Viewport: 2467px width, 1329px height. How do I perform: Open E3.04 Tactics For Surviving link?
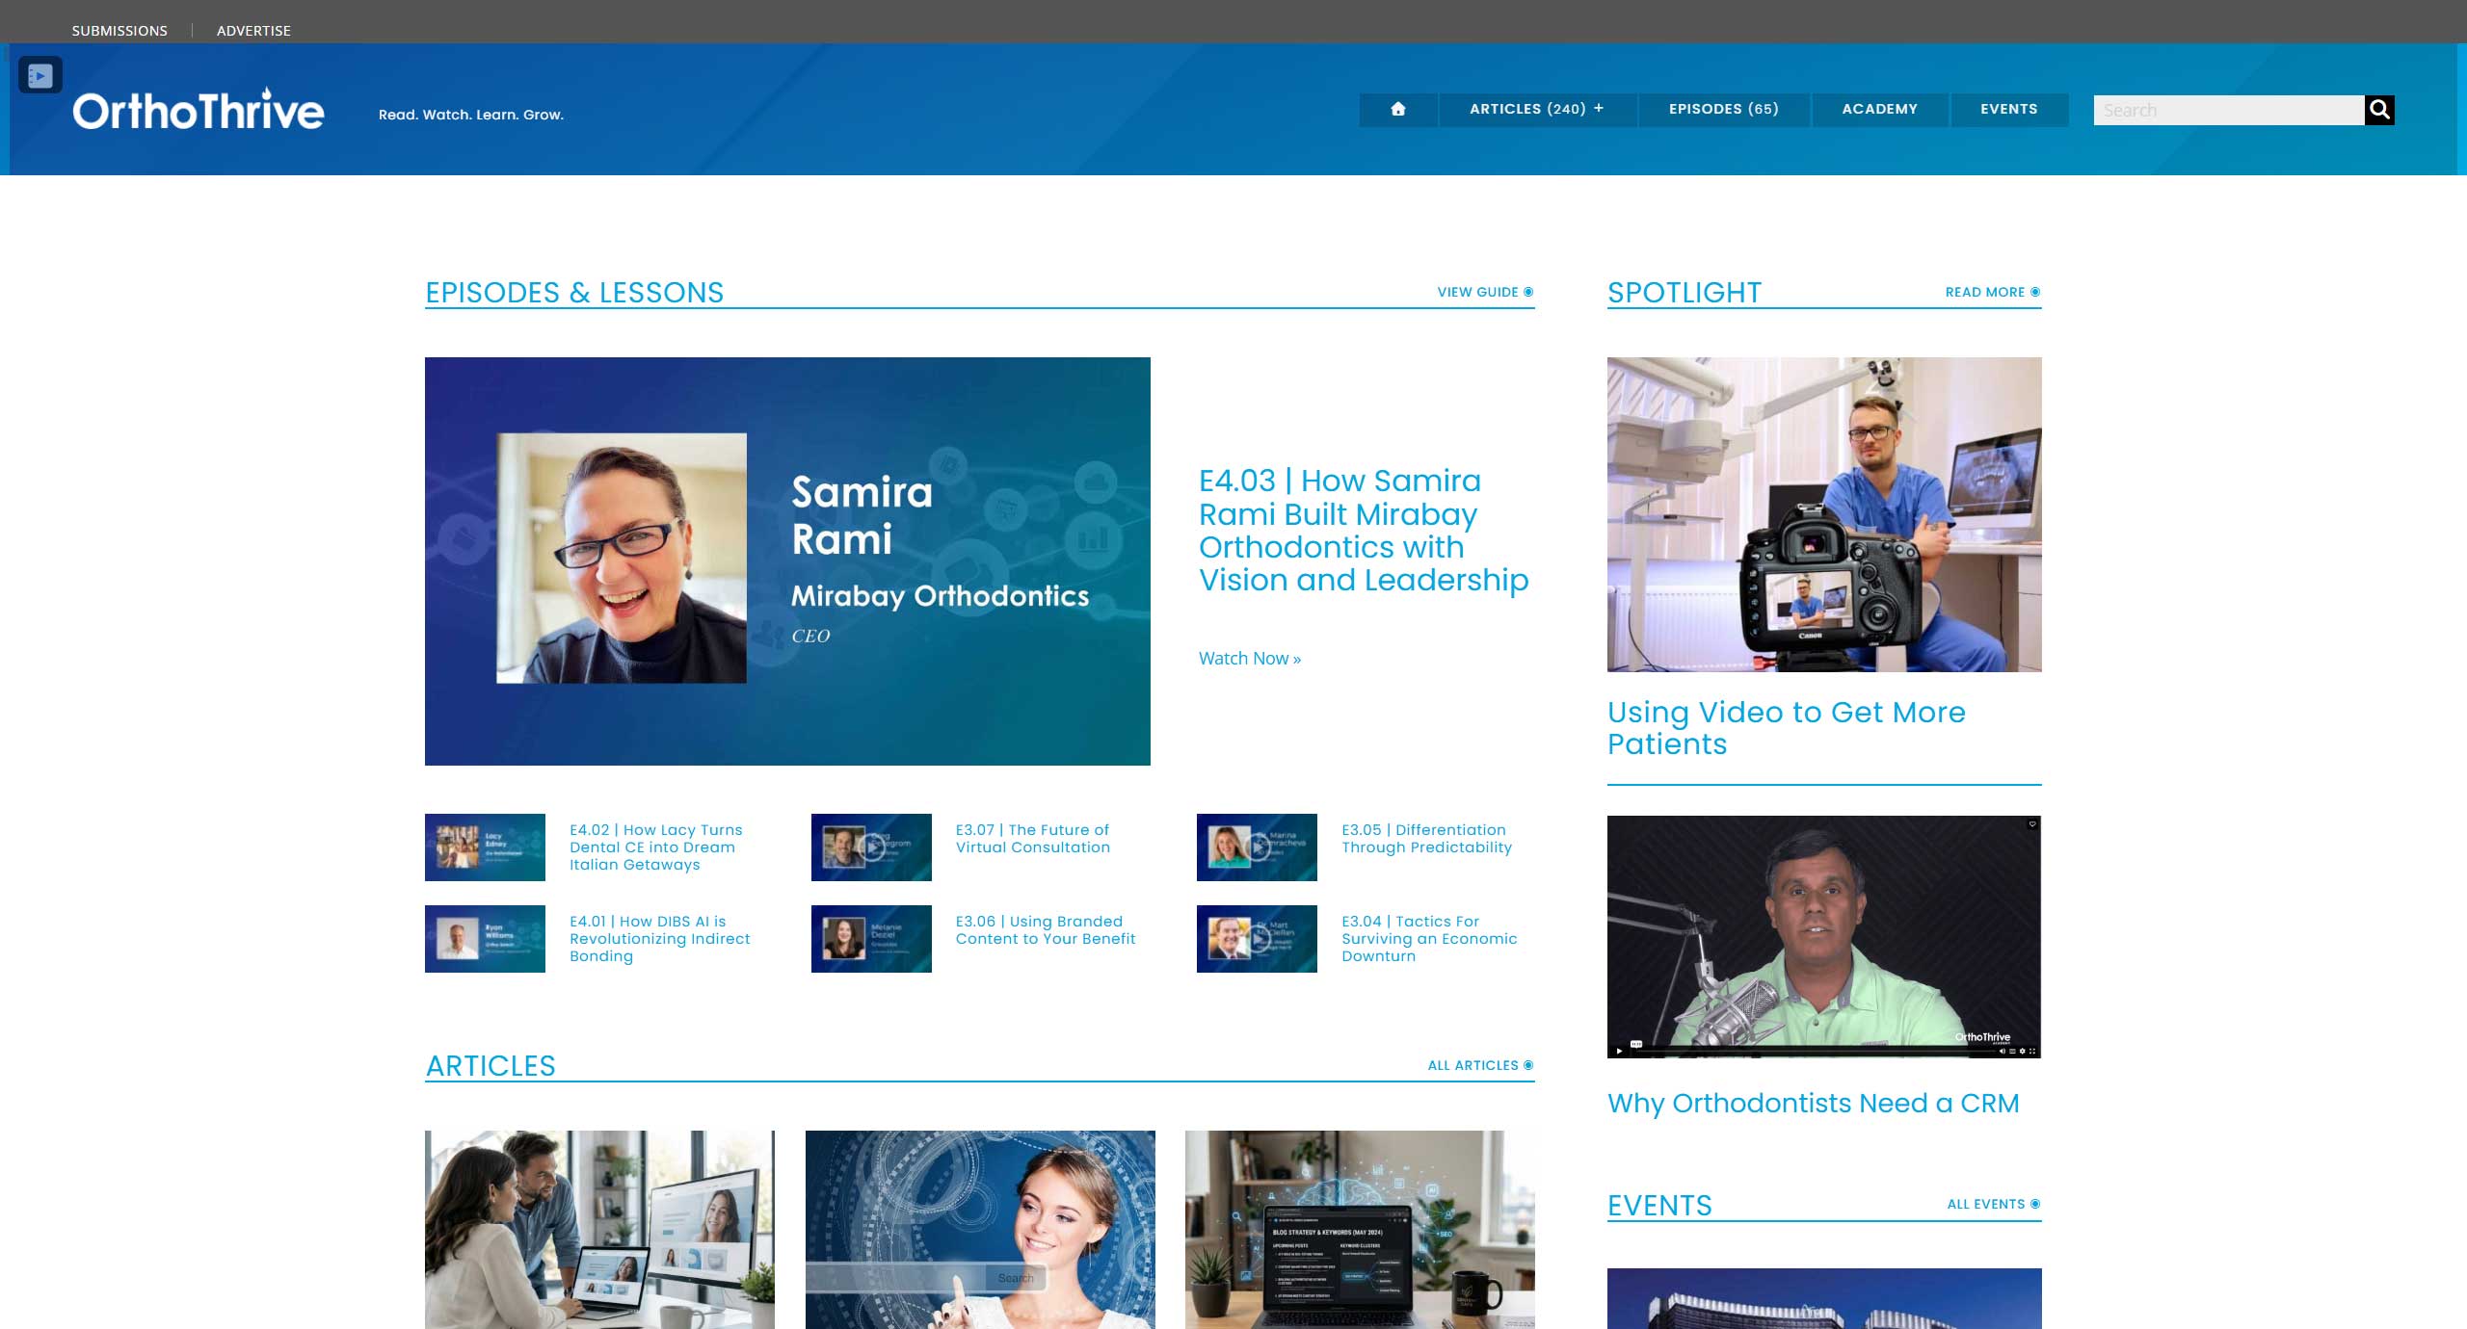coord(1429,939)
